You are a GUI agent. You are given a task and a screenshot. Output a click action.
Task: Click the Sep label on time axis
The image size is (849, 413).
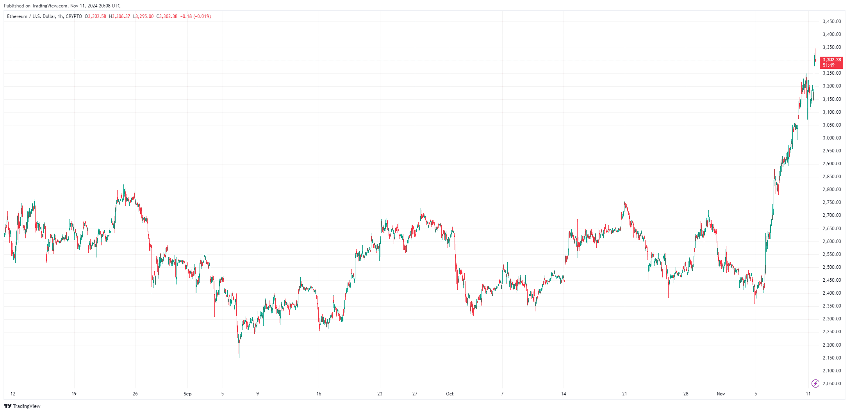click(x=187, y=394)
